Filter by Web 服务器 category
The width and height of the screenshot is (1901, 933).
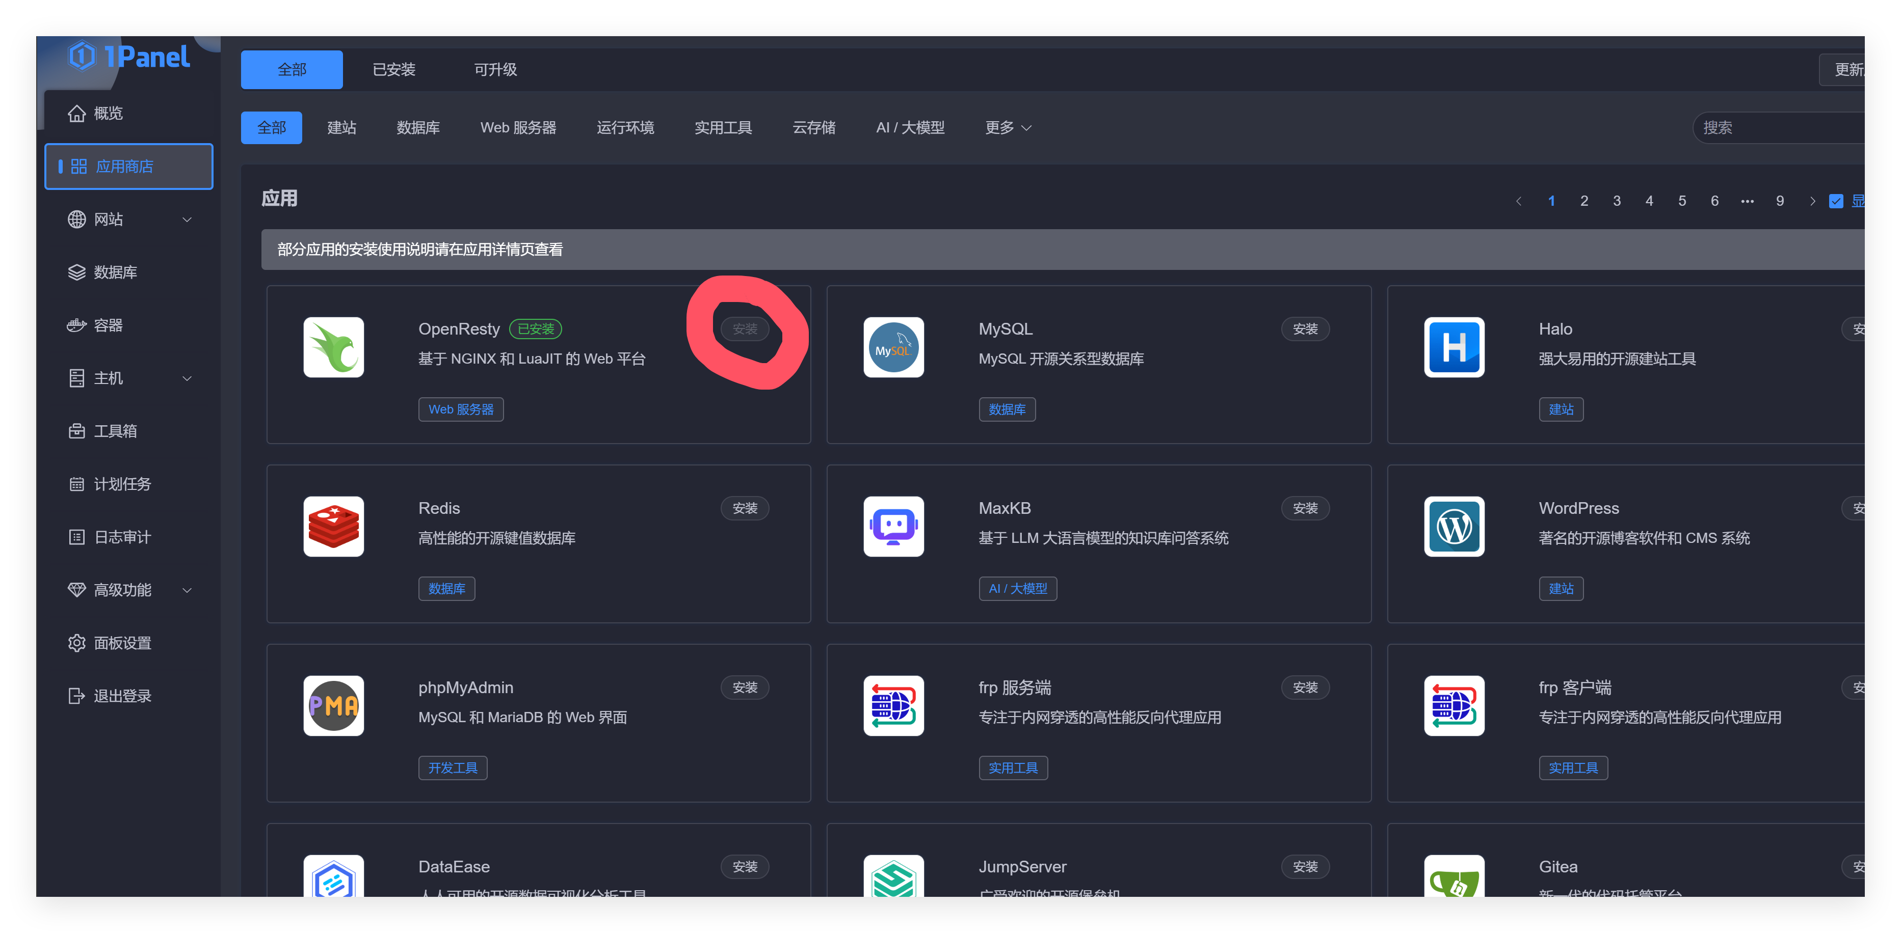(518, 128)
